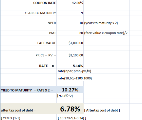Select 'YIELD TO MATURITY = RATE X 2 =' label

tap(27, 90)
